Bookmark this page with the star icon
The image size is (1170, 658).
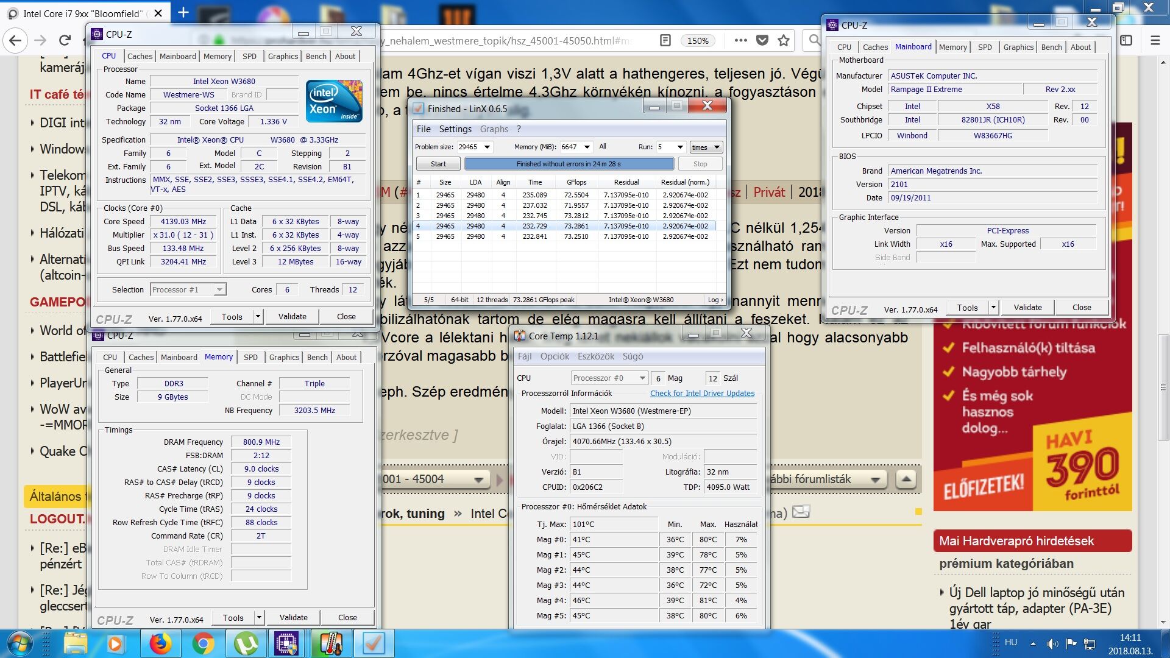[x=784, y=41]
